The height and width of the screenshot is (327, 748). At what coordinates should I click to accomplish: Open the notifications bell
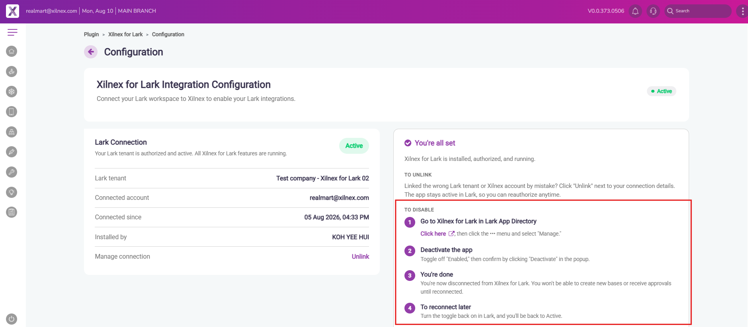pos(635,11)
